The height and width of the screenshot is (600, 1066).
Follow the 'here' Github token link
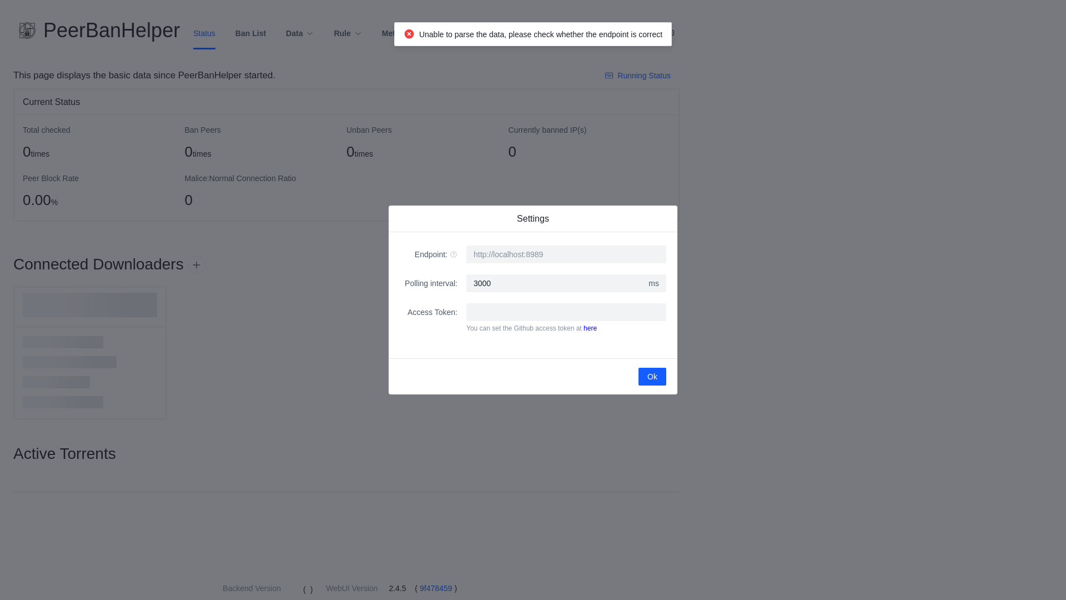tap(590, 328)
